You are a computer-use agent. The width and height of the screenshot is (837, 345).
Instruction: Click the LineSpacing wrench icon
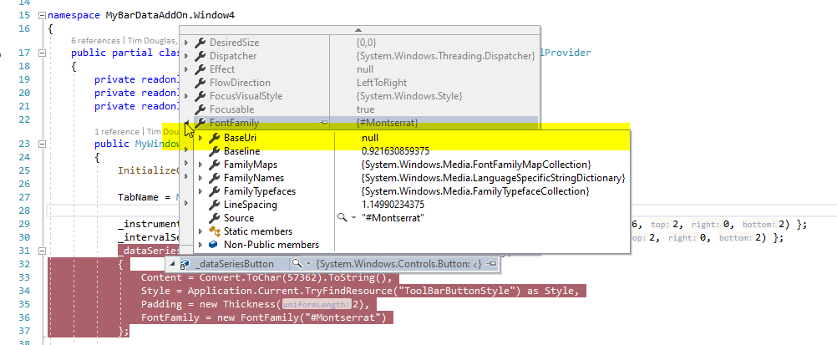(x=214, y=205)
